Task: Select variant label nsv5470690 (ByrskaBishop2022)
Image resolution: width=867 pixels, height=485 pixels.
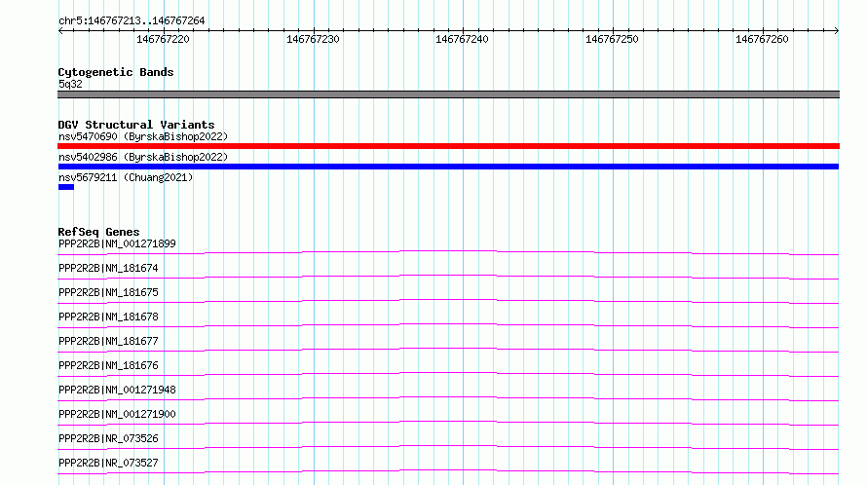Action: (143, 136)
